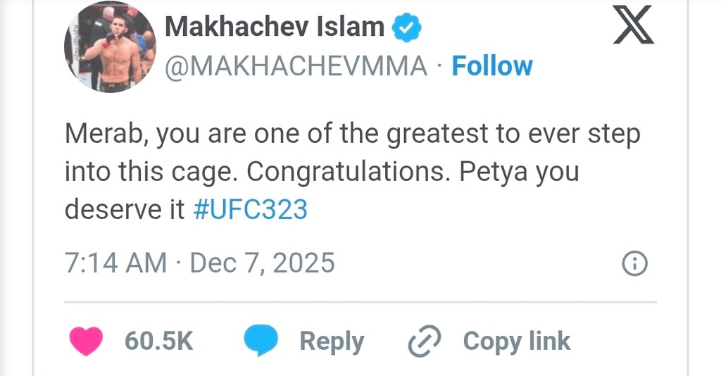Open the tweet info circle icon
The width and height of the screenshot is (721, 376).
635,264
